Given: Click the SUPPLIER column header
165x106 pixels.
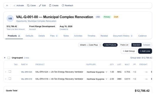Looking at the screenshot, I should 91,64.
